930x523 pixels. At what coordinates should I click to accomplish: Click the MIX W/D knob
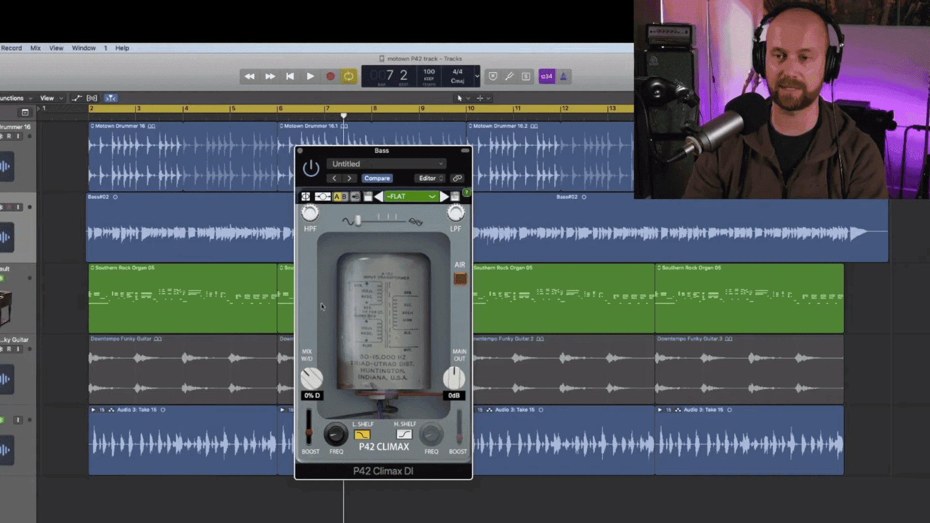tap(311, 378)
